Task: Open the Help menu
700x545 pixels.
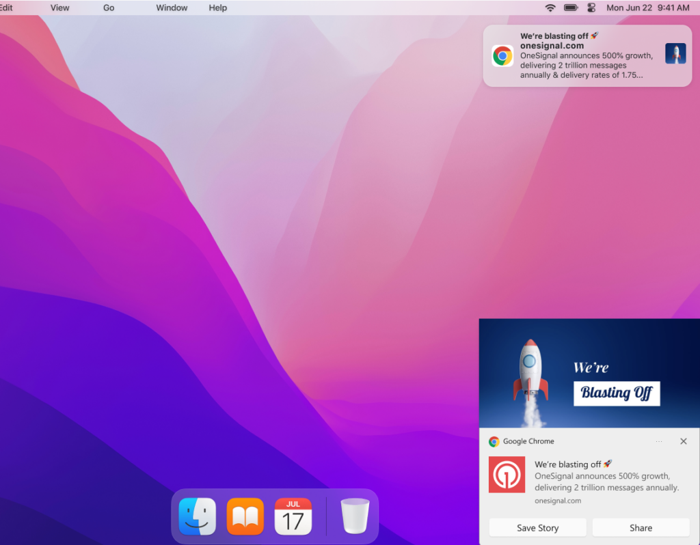Action: (218, 8)
